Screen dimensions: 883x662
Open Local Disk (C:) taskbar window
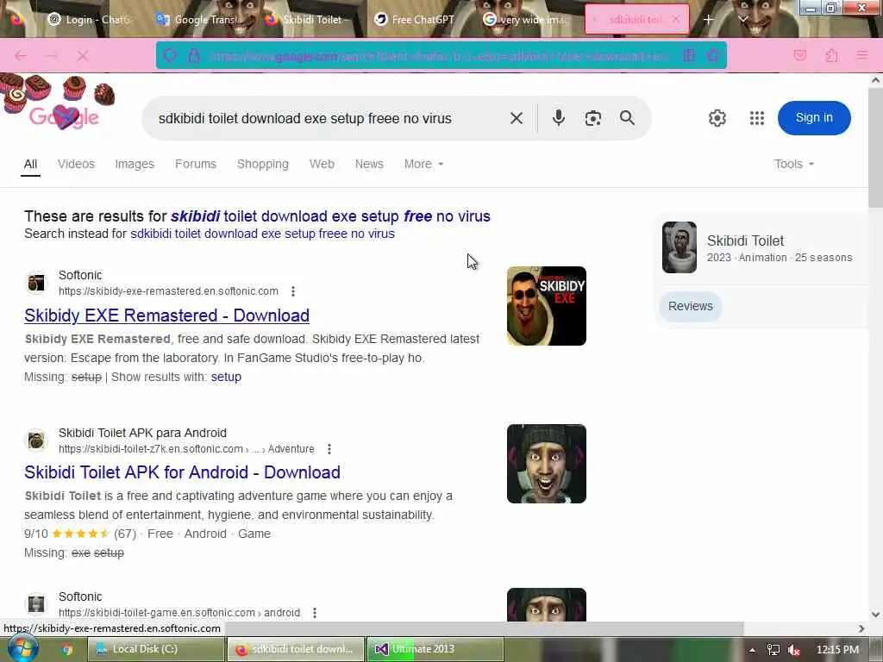click(156, 649)
